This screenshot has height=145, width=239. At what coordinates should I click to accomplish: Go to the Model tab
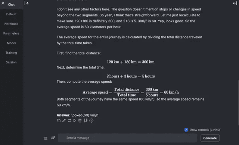[x=11, y=43]
